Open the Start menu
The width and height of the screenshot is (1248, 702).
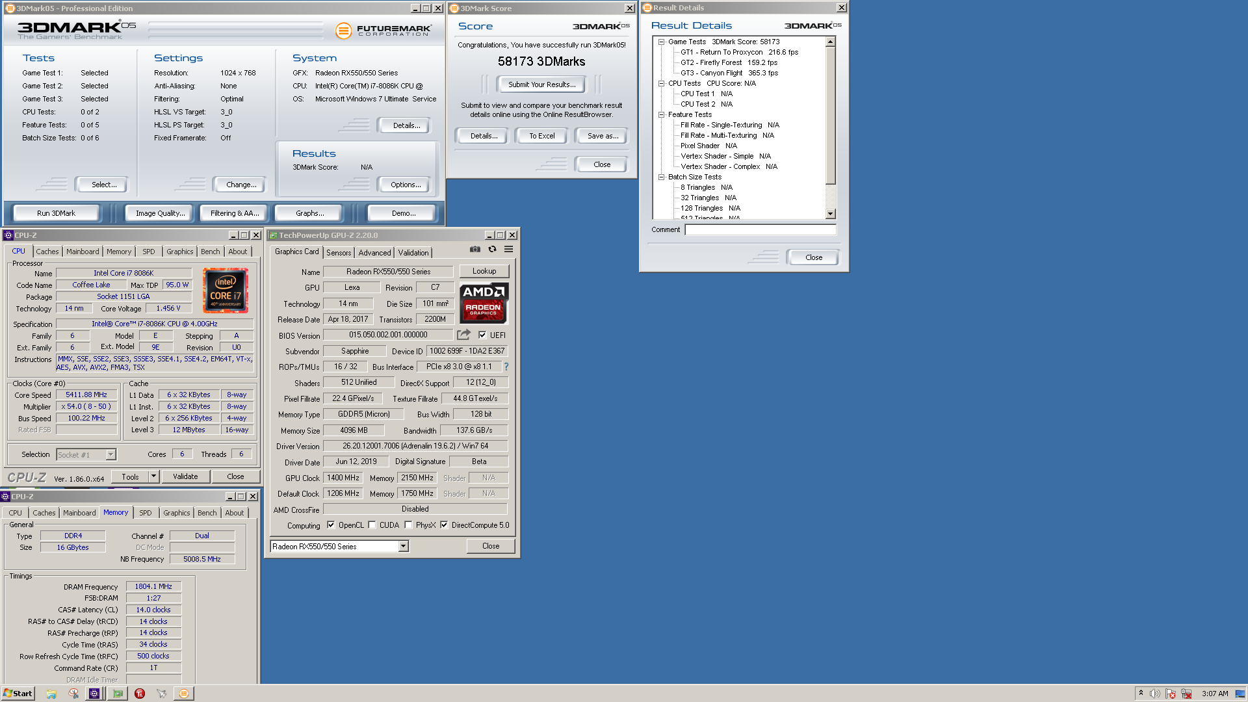point(18,694)
